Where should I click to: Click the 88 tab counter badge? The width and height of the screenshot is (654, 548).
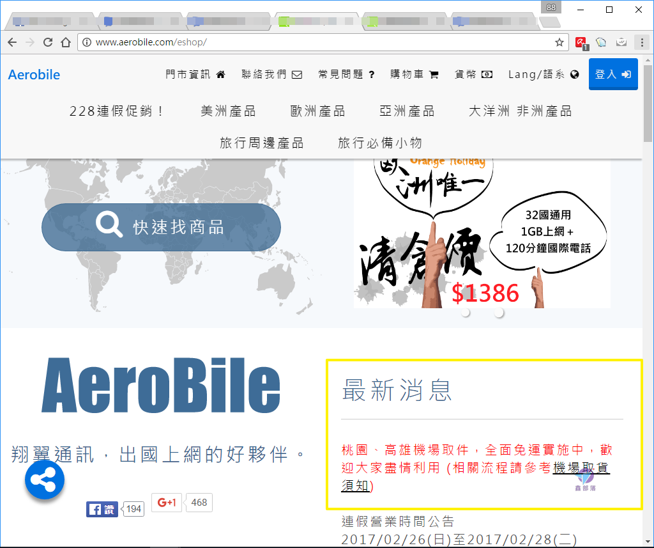click(551, 7)
